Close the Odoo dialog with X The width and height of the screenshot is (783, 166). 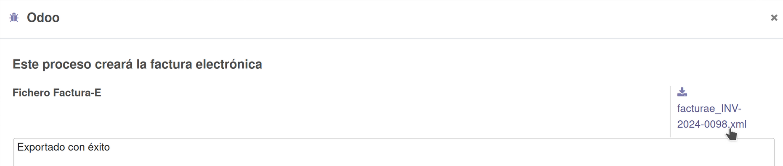click(774, 18)
